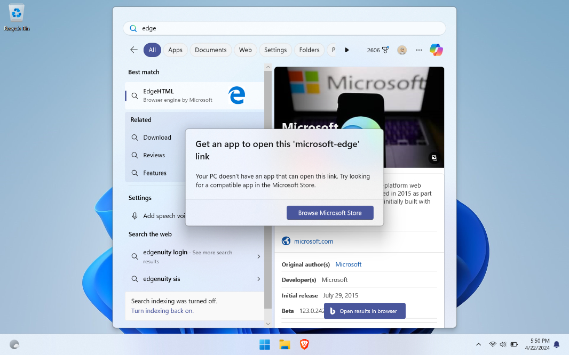
Task: Click the search box containing edge
Action: coord(284,28)
